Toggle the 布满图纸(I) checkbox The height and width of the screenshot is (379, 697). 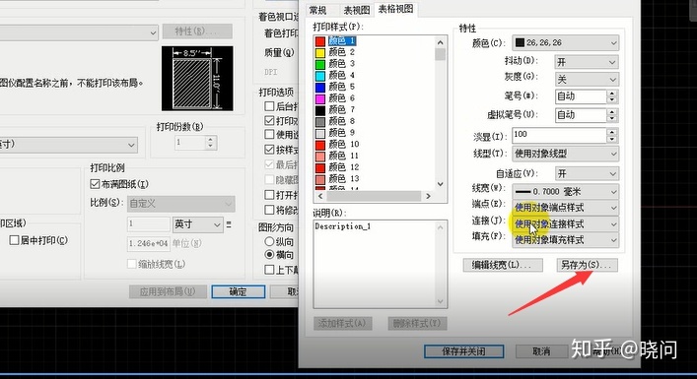95,184
